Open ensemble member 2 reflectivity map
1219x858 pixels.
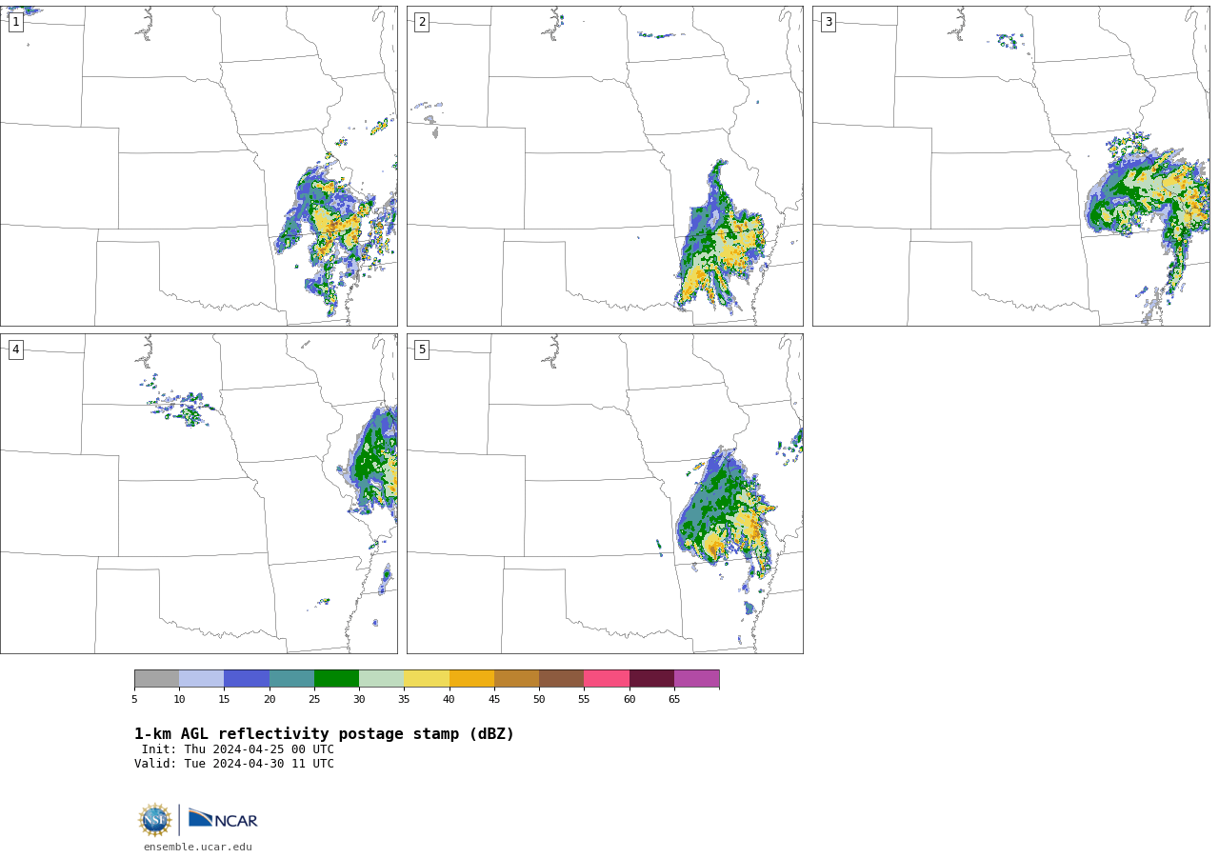[605, 166]
